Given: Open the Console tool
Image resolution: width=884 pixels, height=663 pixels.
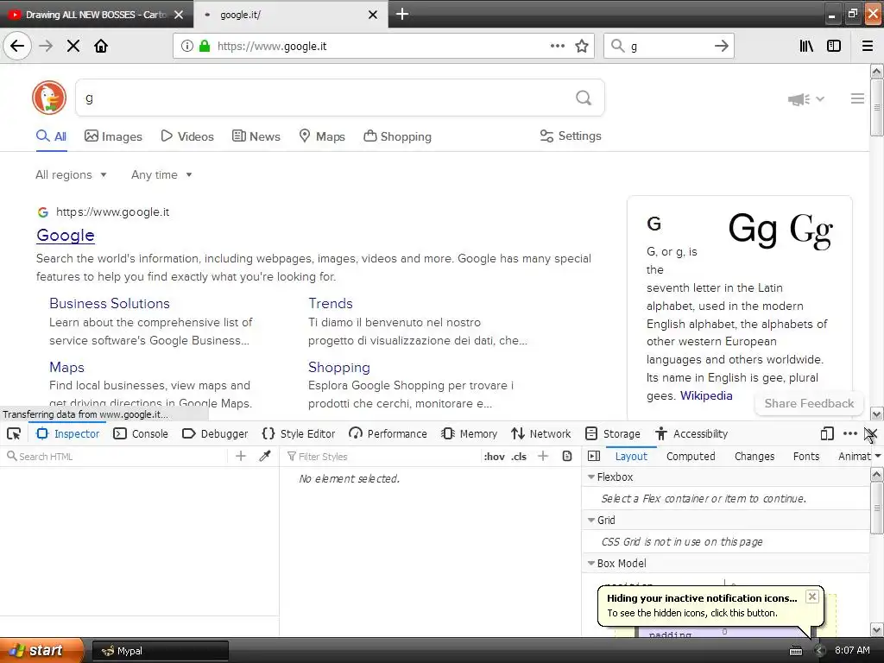Looking at the screenshot, I should click(141, 433).
